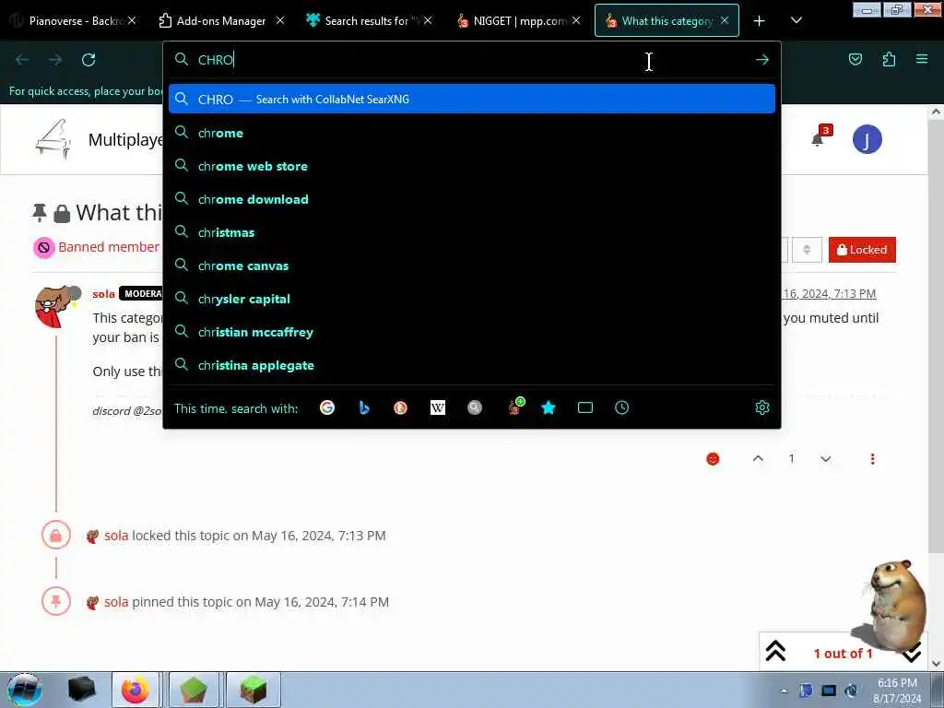The width and height of the screenshot is (944, 708).
Task: Open search settings gear in dropdown
Action: pos(762,407)
